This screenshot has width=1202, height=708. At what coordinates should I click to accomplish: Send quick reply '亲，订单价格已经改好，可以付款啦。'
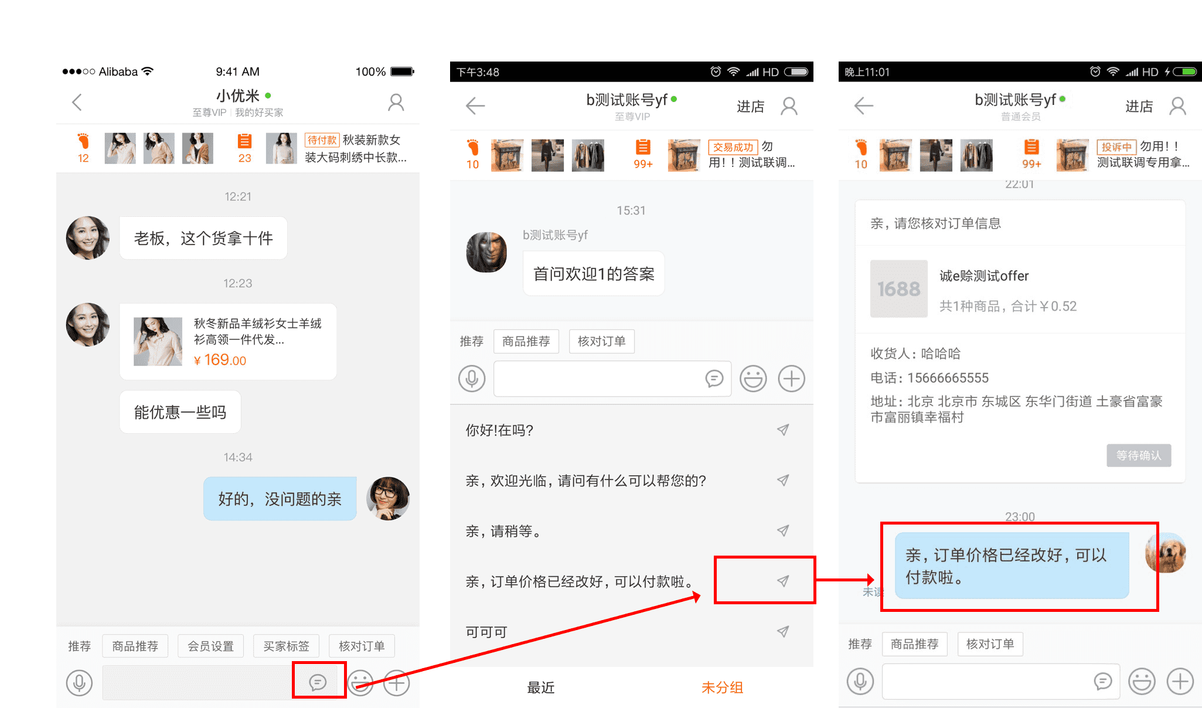coord(782,581)
